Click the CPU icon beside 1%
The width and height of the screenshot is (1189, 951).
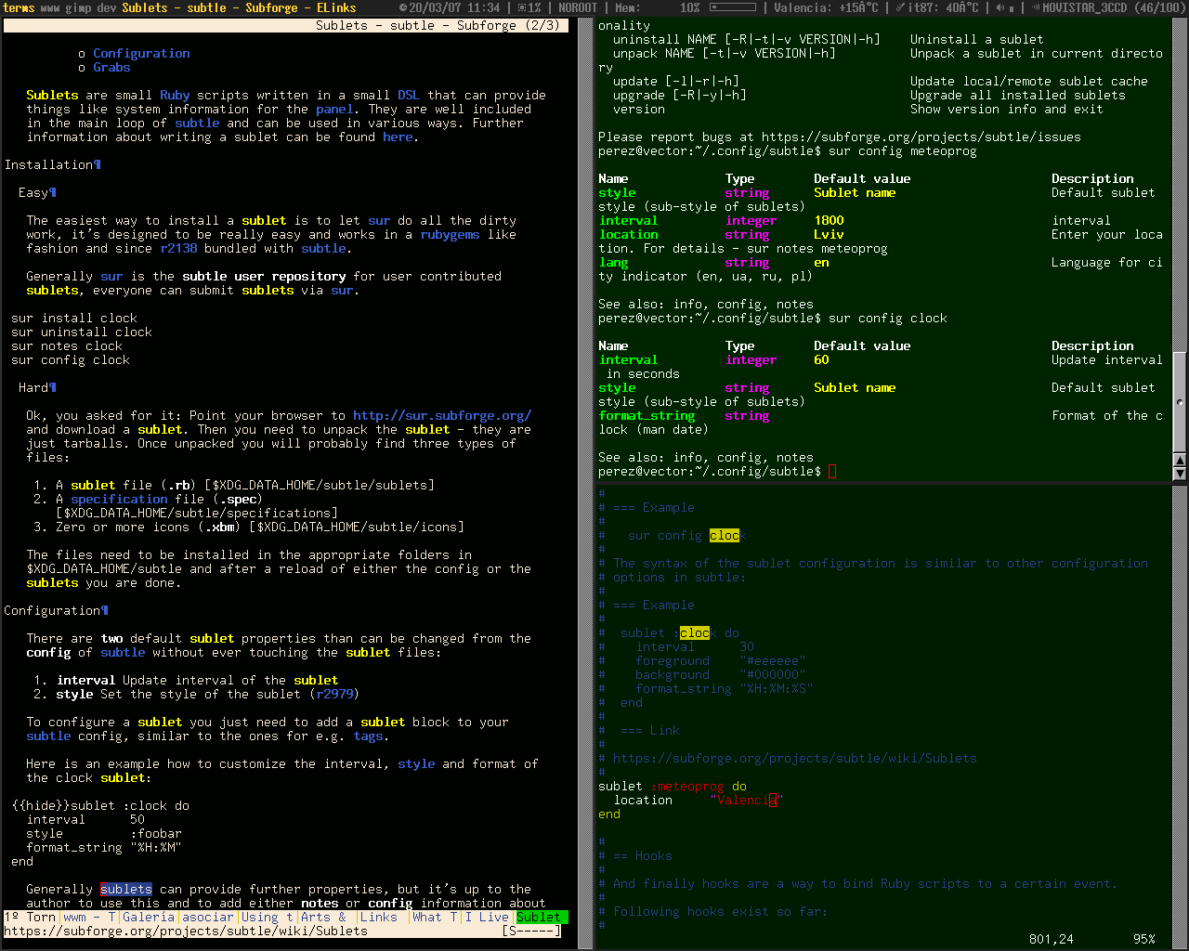tap(522, 7)
